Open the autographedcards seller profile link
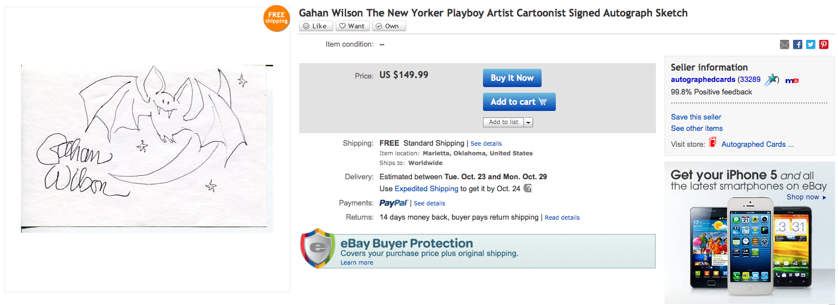The image size is (838, 305). click(x=703, y=80)
